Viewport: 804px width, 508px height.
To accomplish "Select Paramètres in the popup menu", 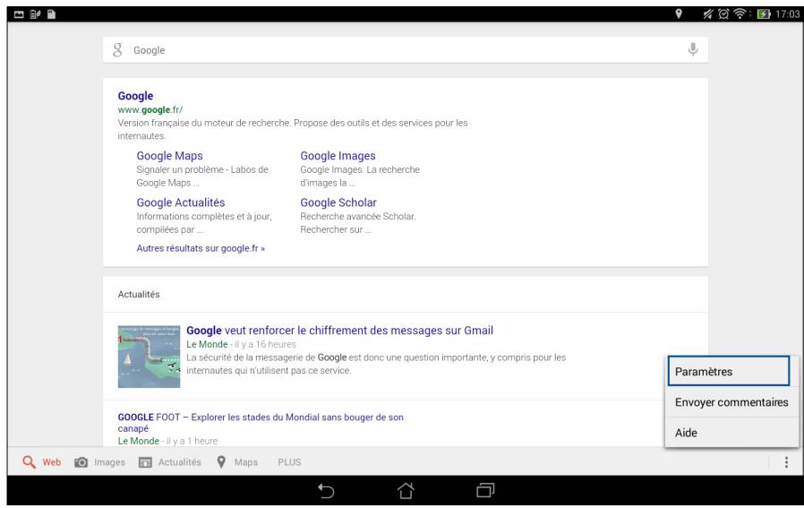I will point(729,371).
